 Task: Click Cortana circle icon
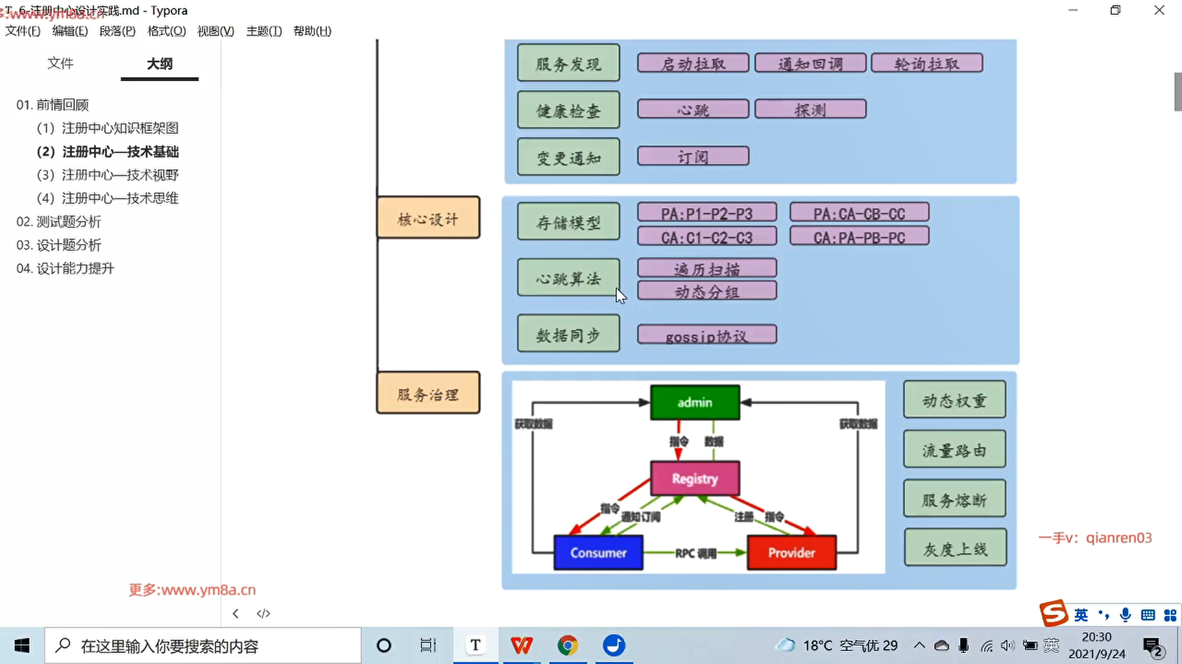(384, 646)
